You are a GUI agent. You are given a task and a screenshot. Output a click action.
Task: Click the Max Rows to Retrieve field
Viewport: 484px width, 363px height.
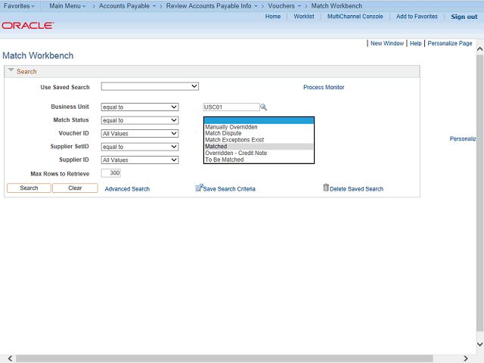110,173
